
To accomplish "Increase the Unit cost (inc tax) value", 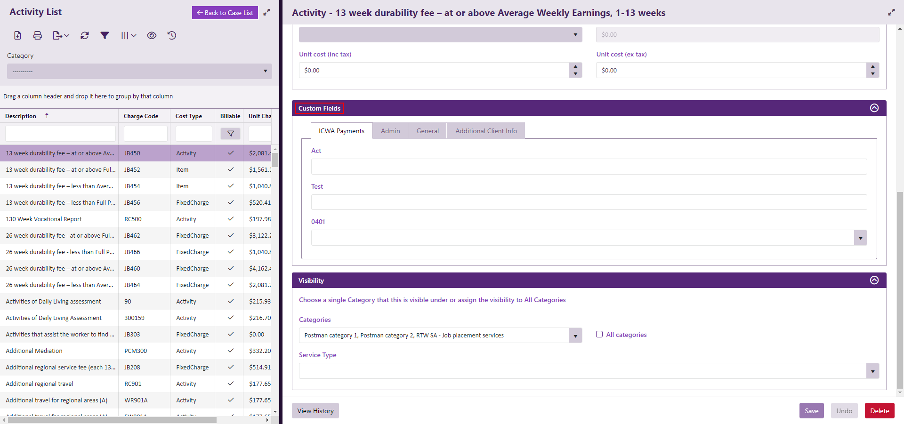I will click(575, 66).
